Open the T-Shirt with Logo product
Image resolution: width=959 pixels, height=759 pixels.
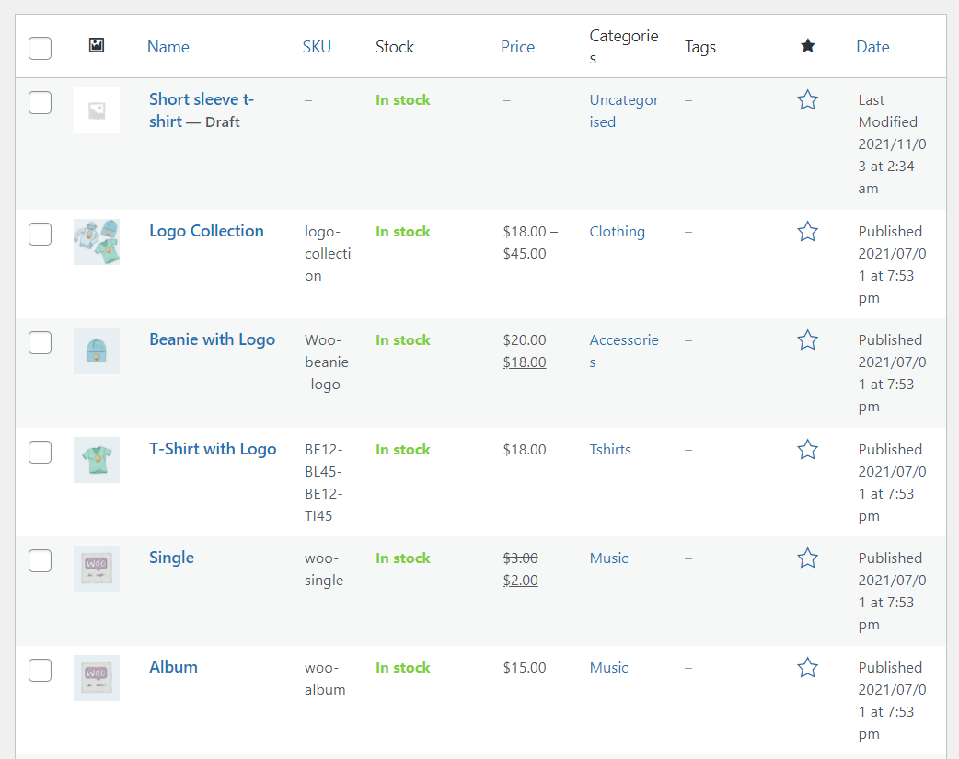[x=213, y=449]
